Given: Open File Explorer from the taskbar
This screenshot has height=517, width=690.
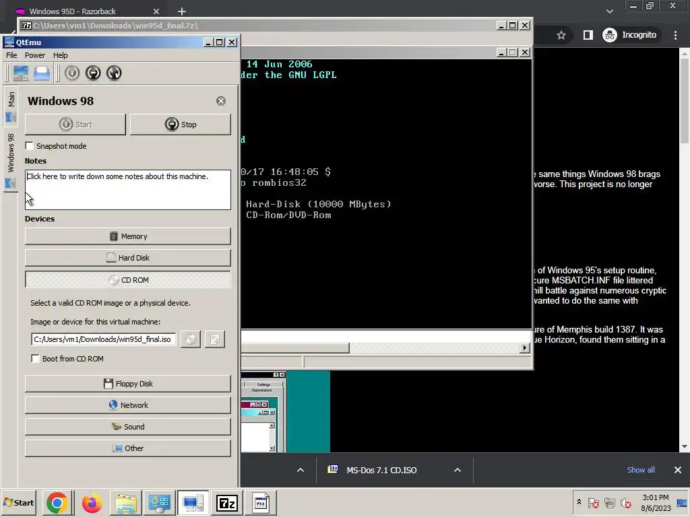Looking at the screenshot, I should point(126,502).
